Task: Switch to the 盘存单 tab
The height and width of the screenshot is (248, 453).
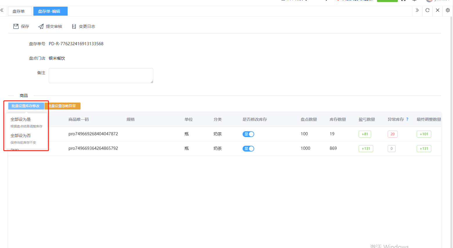Action: [x=19, y=11]
